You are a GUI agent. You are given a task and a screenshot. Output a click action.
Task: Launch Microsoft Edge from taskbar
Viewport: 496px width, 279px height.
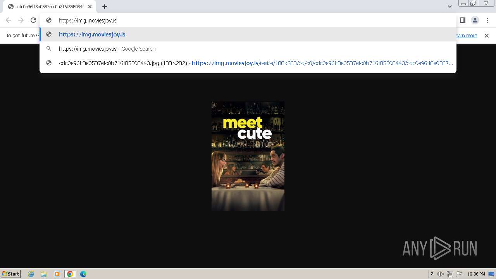[x=83, y=274]
